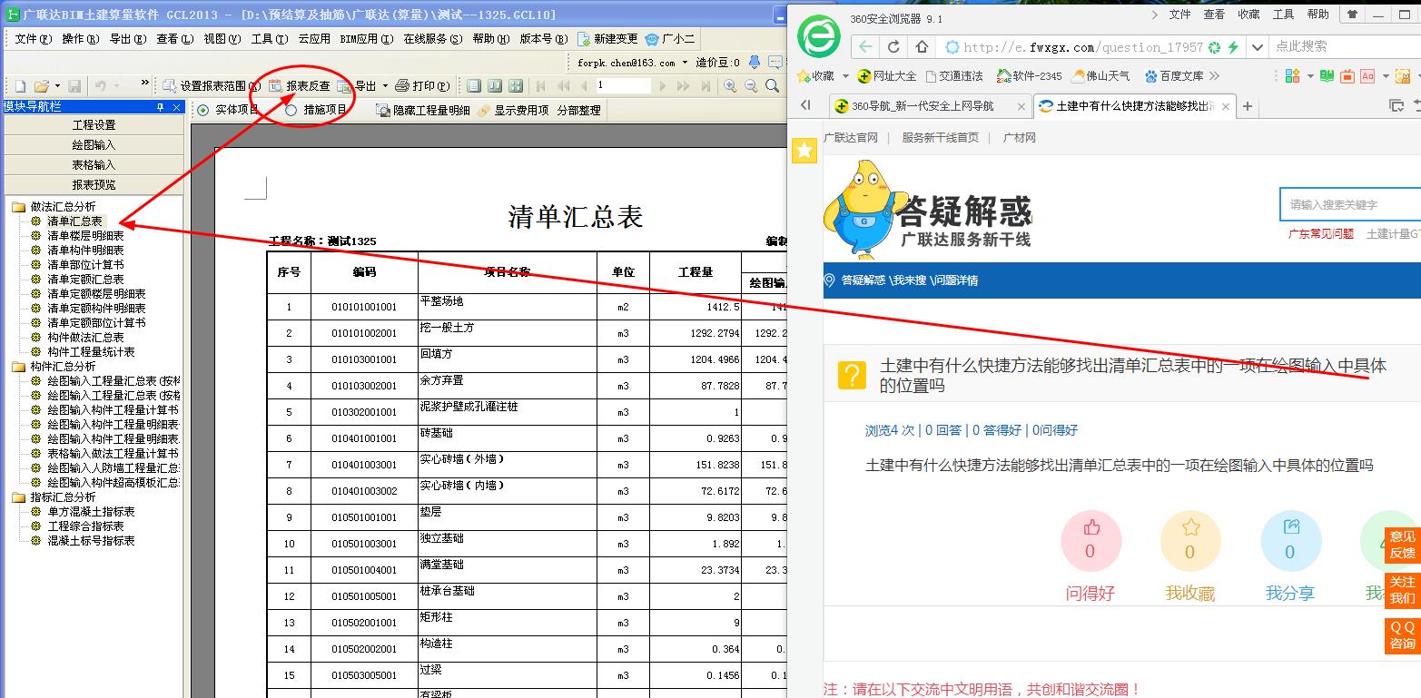Reload the page with browser refresh icon

tap(894, 47)
